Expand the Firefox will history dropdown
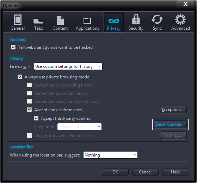 pyautogui.click(x=68, y=66)
